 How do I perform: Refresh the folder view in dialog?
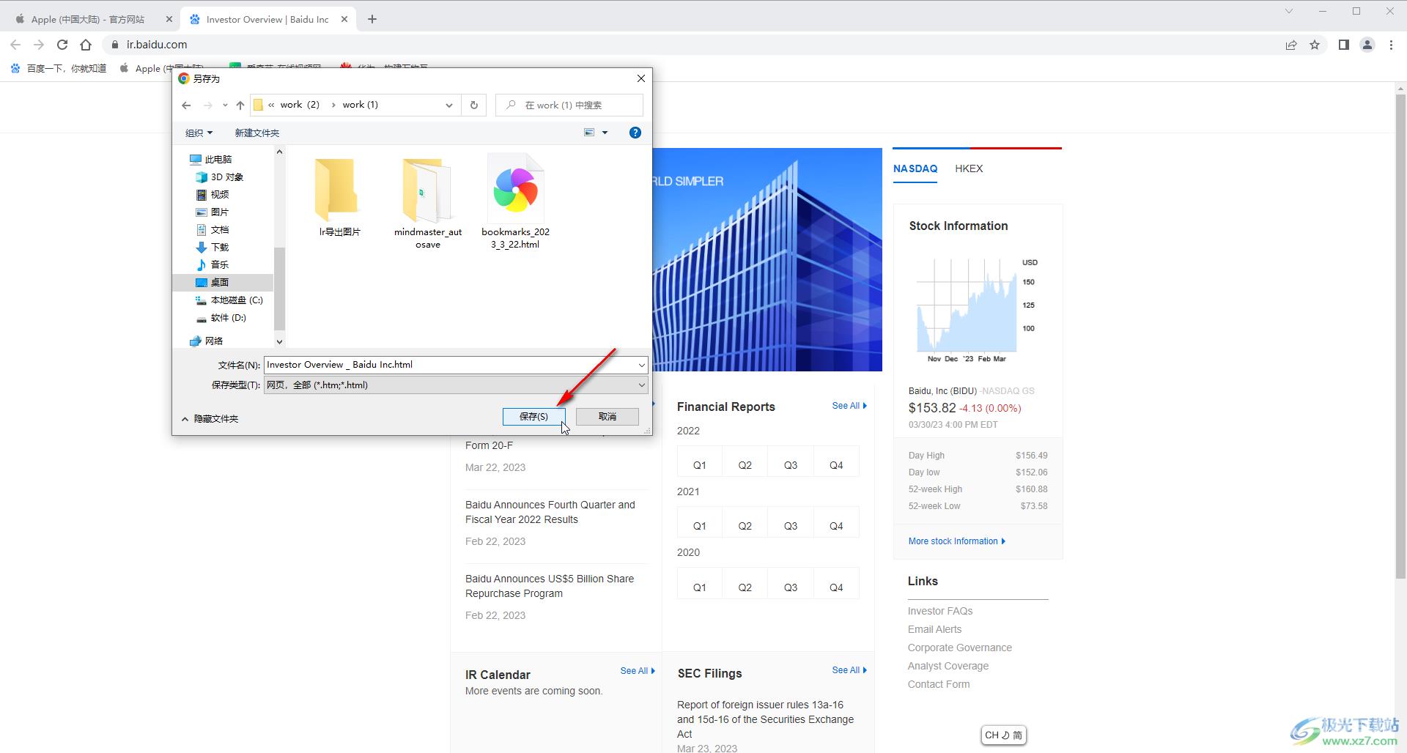click(474, 105)
